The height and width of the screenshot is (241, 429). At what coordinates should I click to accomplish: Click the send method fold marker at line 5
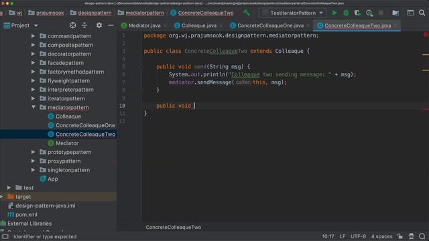(141, 67)
